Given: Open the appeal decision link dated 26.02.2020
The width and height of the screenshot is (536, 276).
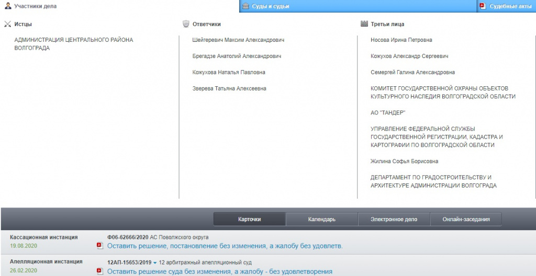Looking at the screenshot, I should click(x=220, y=271).
